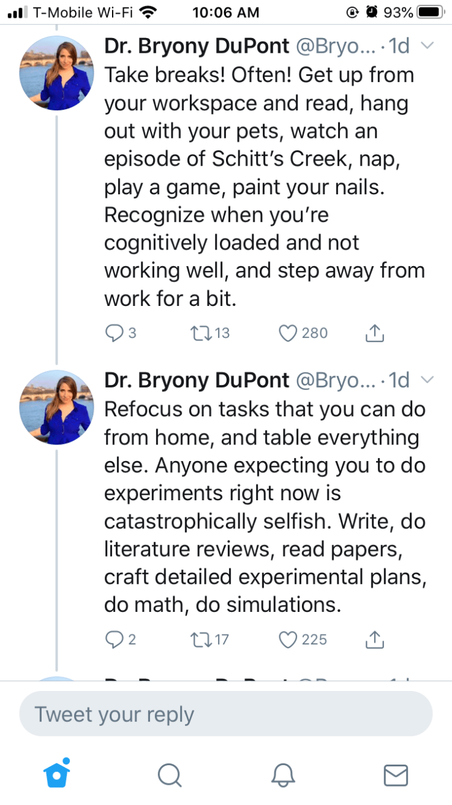Open Dr. Bryony DuPont name on first tweet
Viewport: 452px width, 805px height.
[197, 45]
